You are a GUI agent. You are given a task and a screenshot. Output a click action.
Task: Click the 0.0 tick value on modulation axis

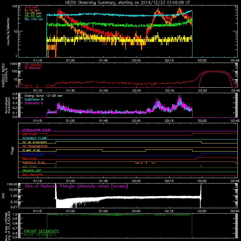tap(15, 117)
